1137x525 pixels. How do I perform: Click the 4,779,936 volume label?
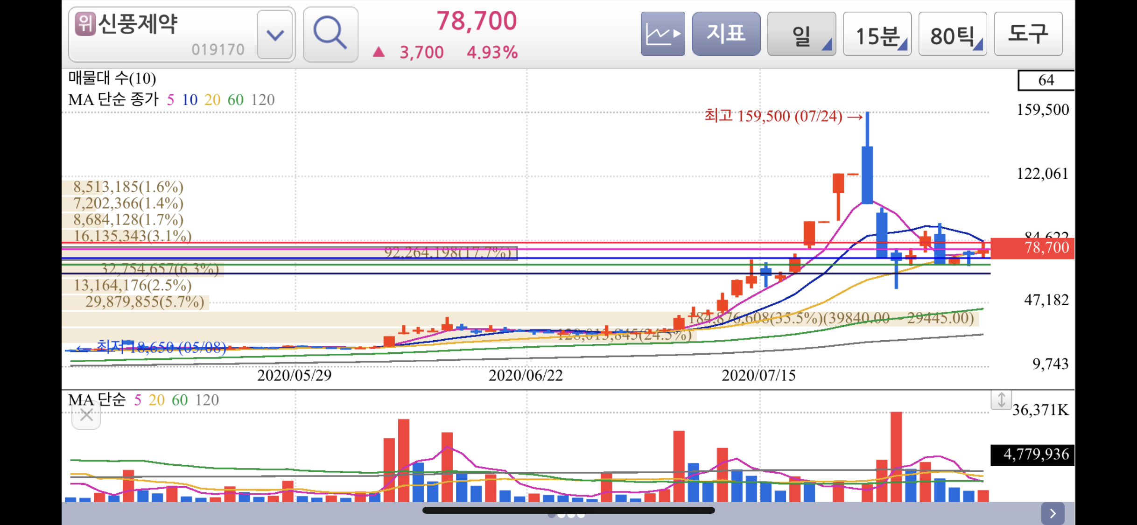1032,454
